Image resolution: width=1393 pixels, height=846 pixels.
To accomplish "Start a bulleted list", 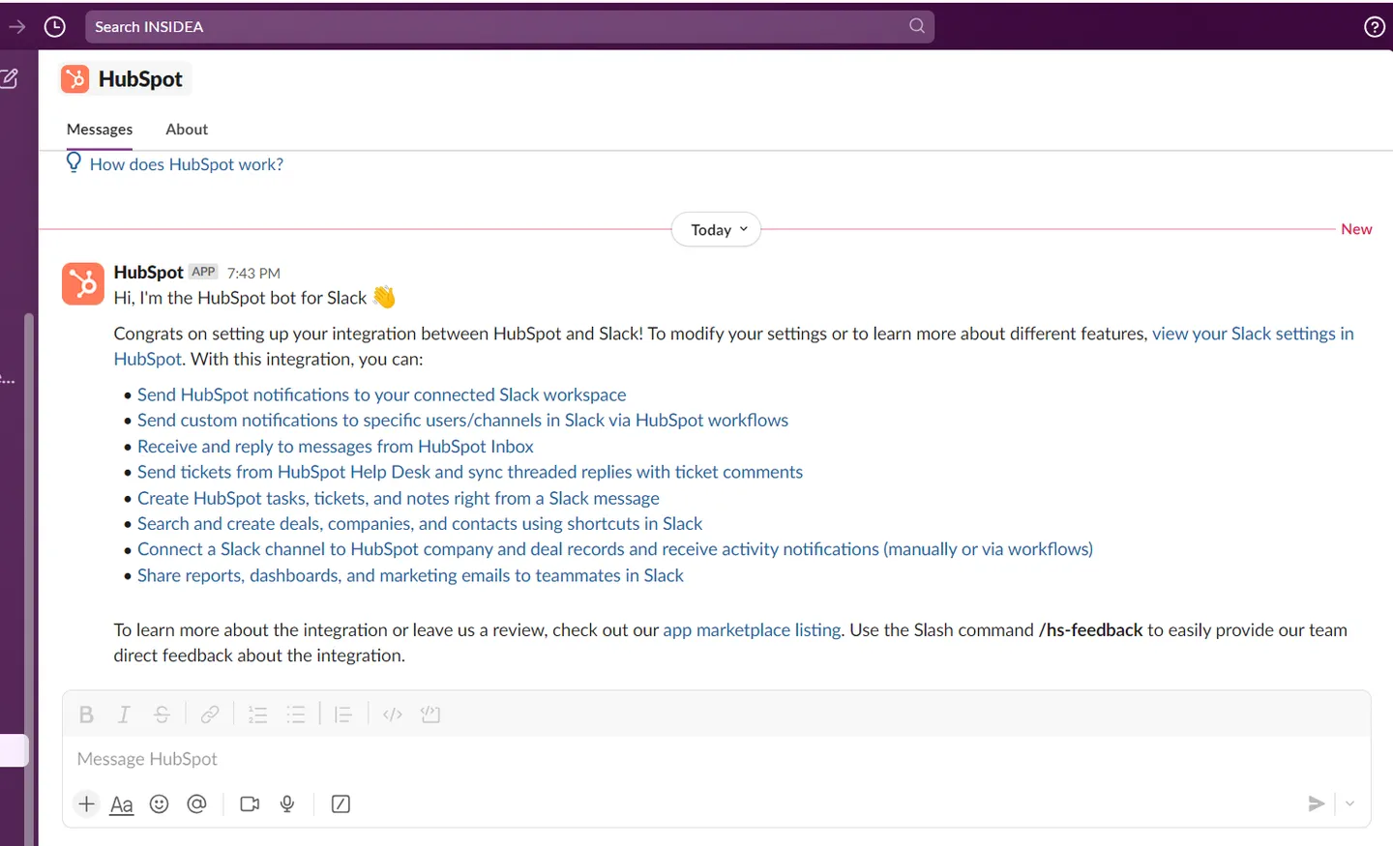I will click(296, 715).
